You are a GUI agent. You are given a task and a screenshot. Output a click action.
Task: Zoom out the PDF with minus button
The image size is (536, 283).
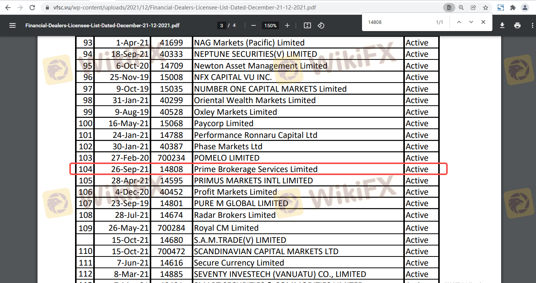(253, 25)
